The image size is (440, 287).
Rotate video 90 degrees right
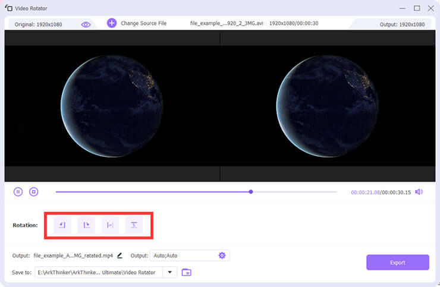point(86,225)
